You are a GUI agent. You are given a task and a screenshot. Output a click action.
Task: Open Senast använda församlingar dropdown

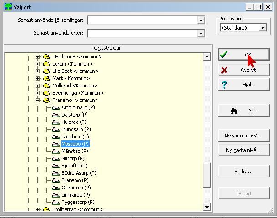[201, 20]
